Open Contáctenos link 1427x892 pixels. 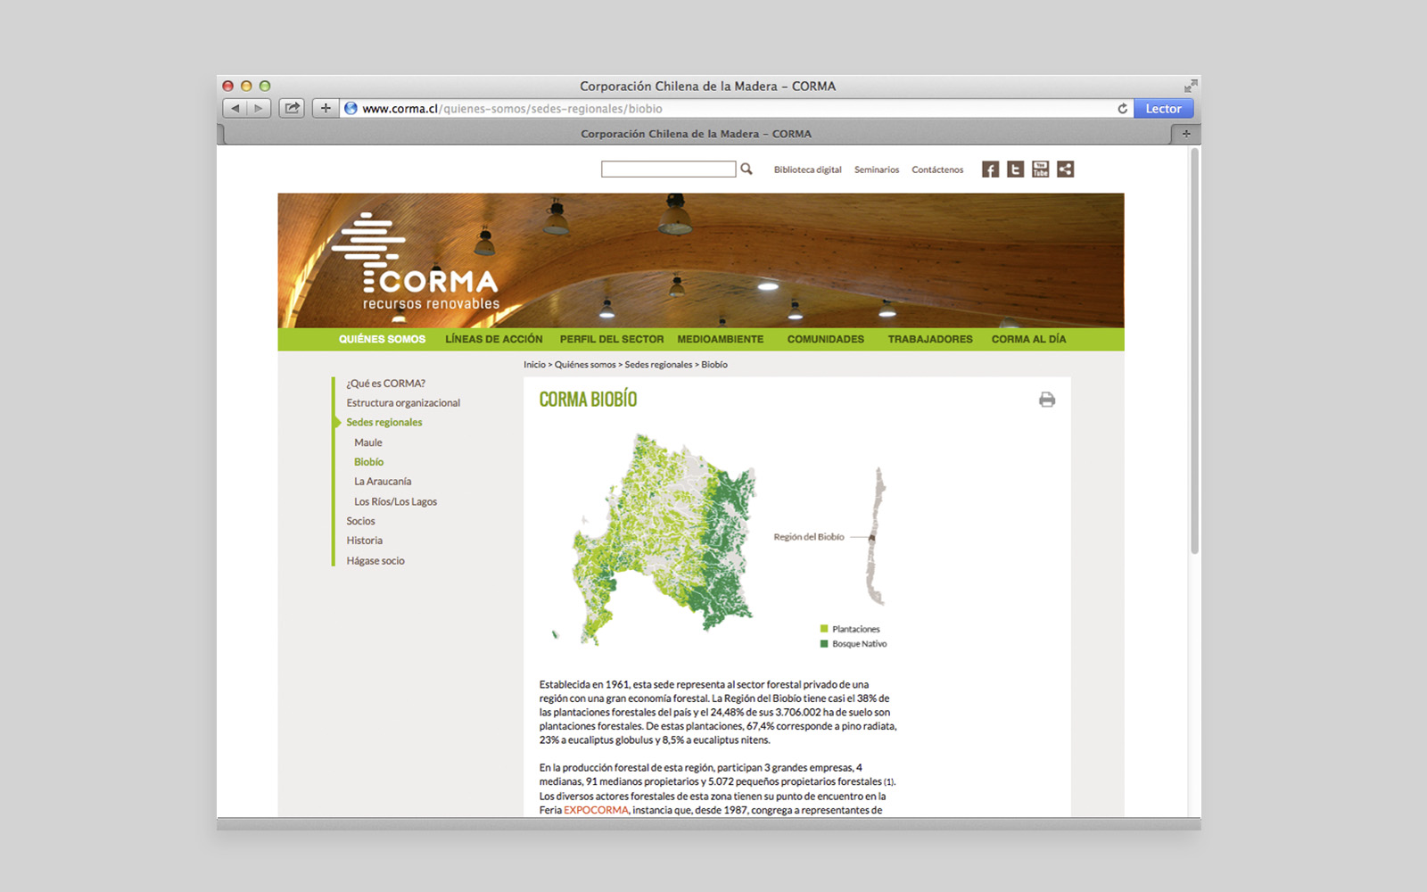(x=937, y=169)
